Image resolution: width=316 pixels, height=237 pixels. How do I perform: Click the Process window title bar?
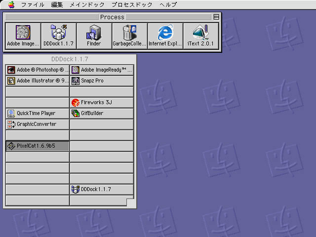pyautogui.click(x=112, y=17)
